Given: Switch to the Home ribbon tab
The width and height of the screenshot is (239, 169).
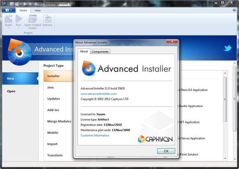Looking at the screenshot, I should tap(23, 10).
